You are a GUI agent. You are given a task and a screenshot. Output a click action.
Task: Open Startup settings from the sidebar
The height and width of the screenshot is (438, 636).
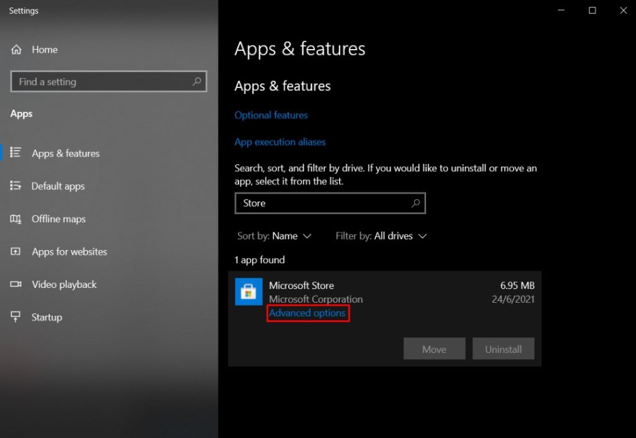47,317
